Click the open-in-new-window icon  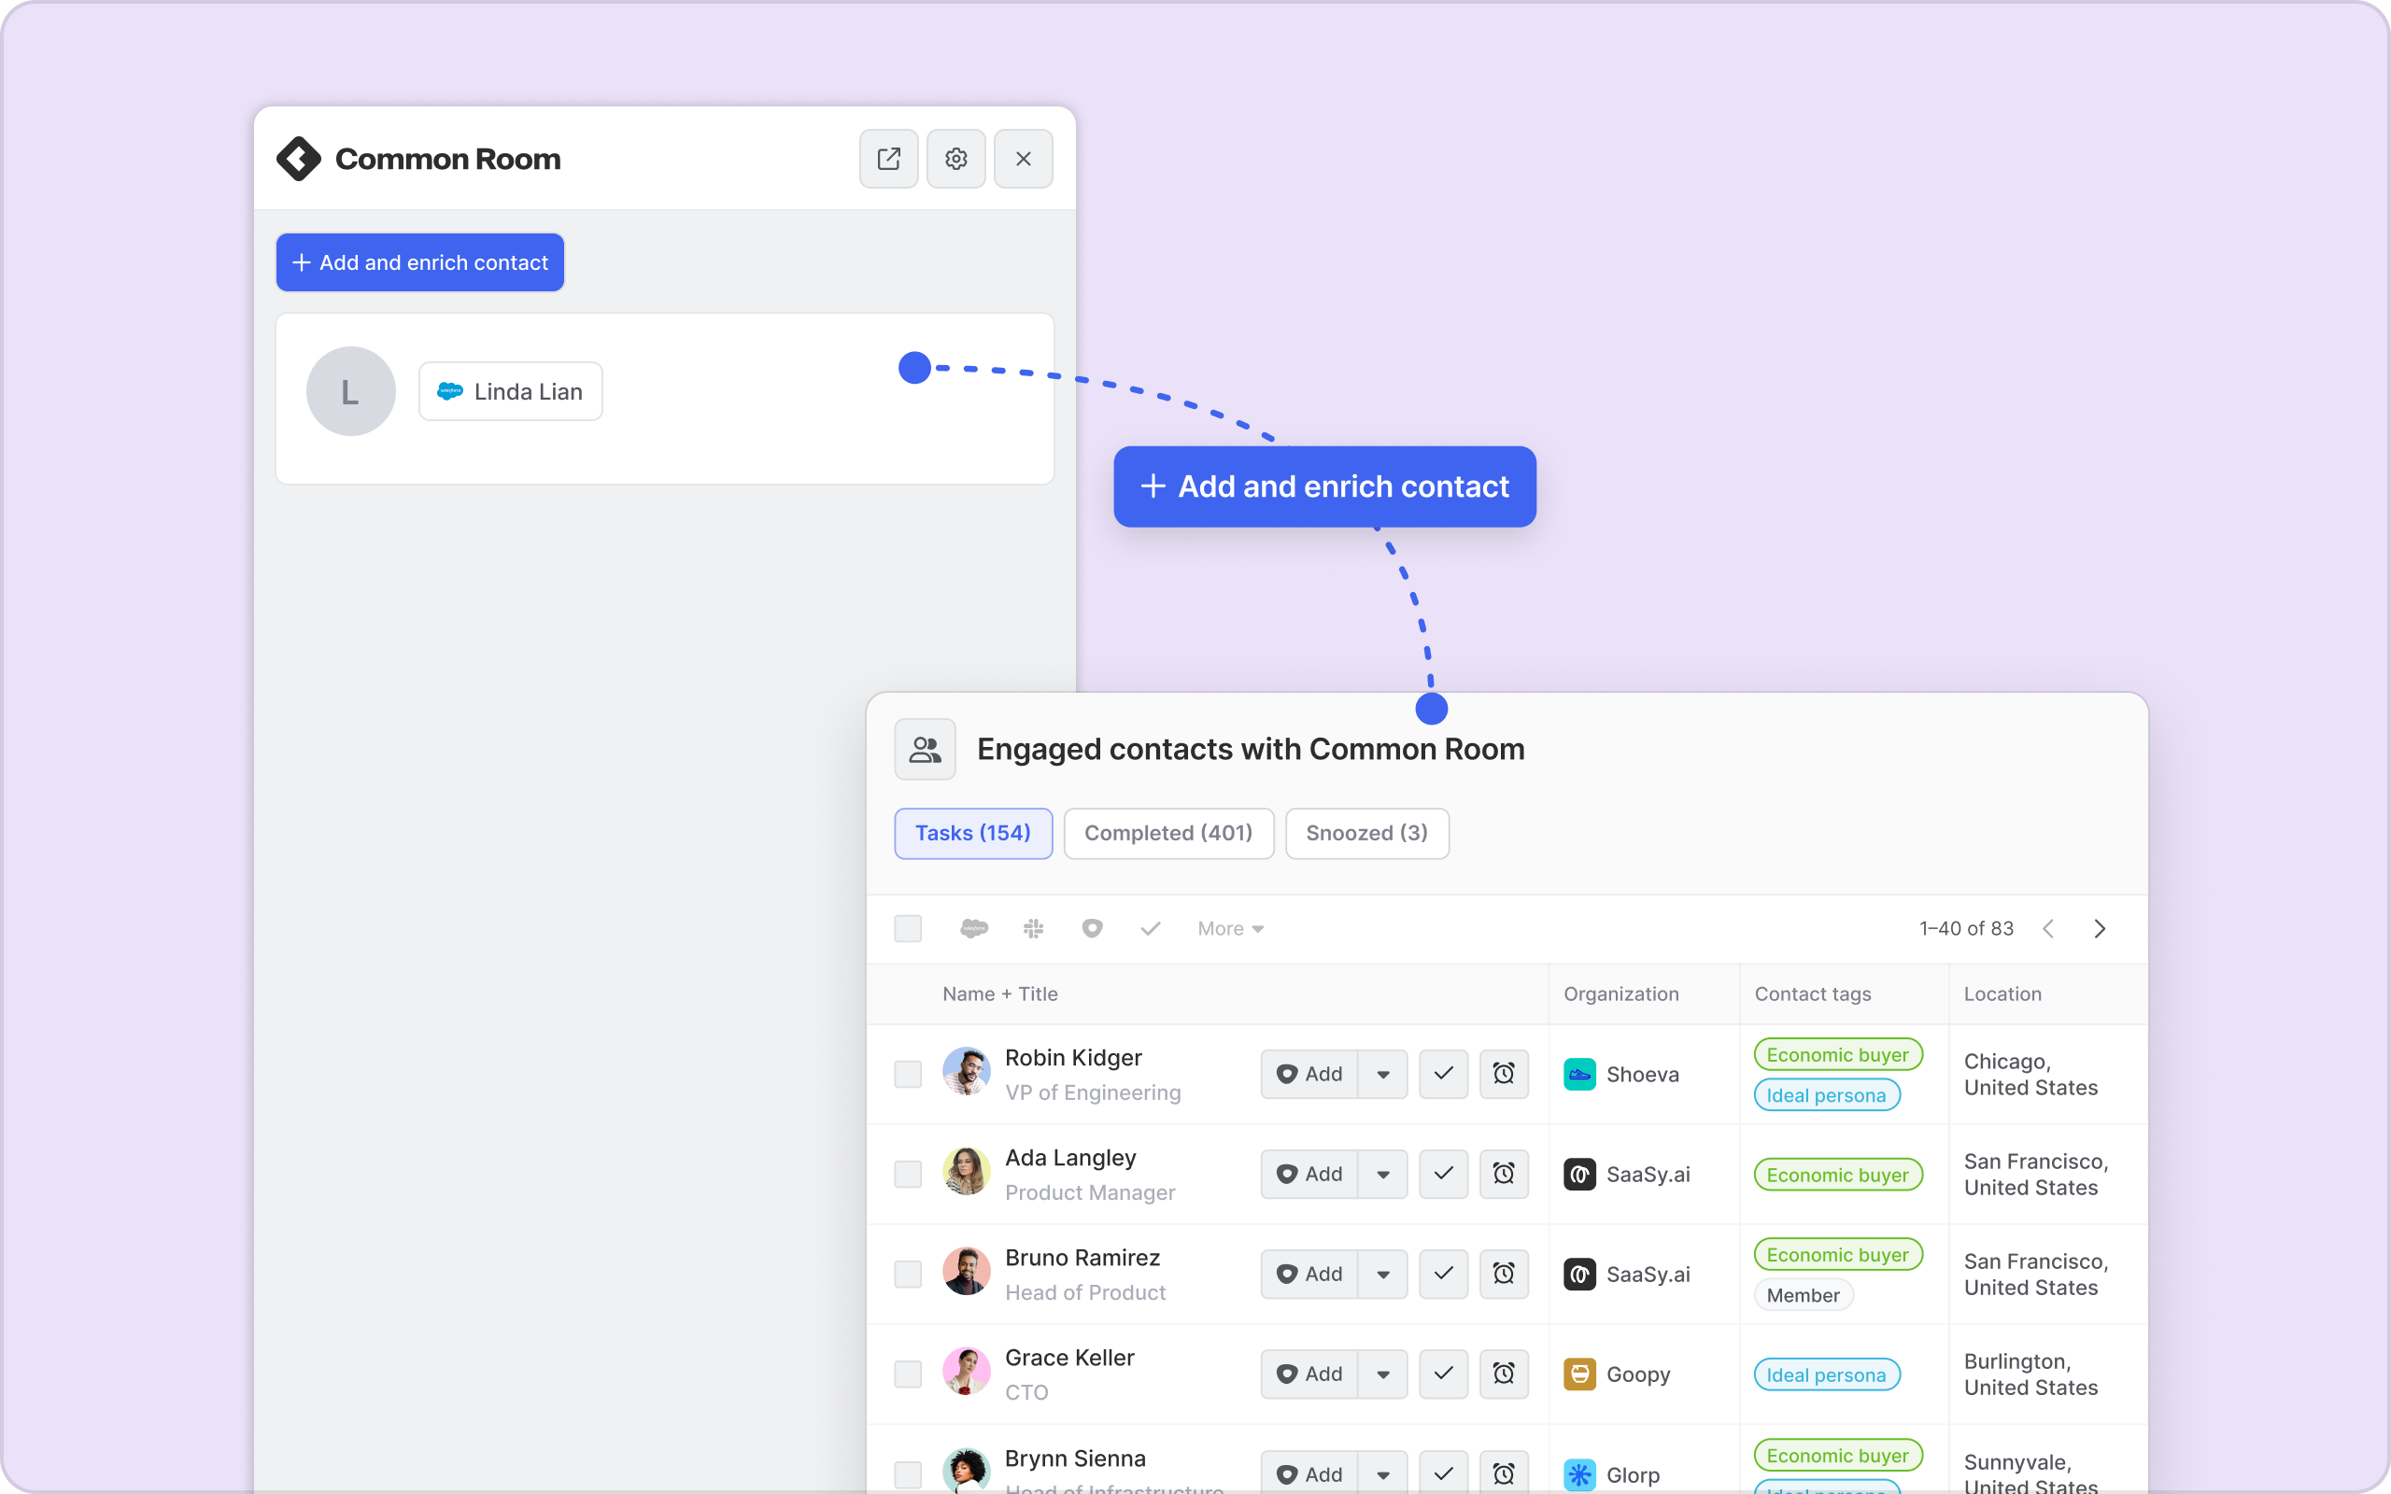click(888, 158)
